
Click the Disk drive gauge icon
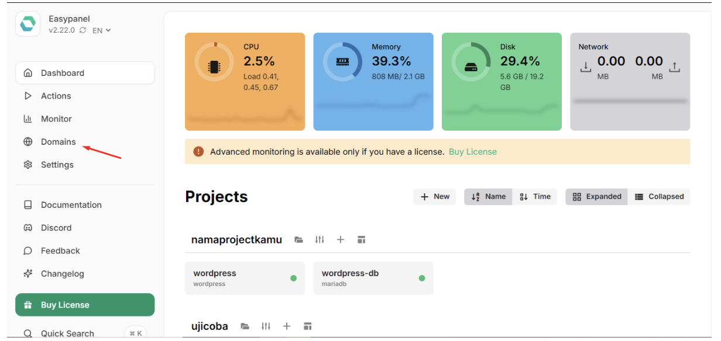click(471, 62)
